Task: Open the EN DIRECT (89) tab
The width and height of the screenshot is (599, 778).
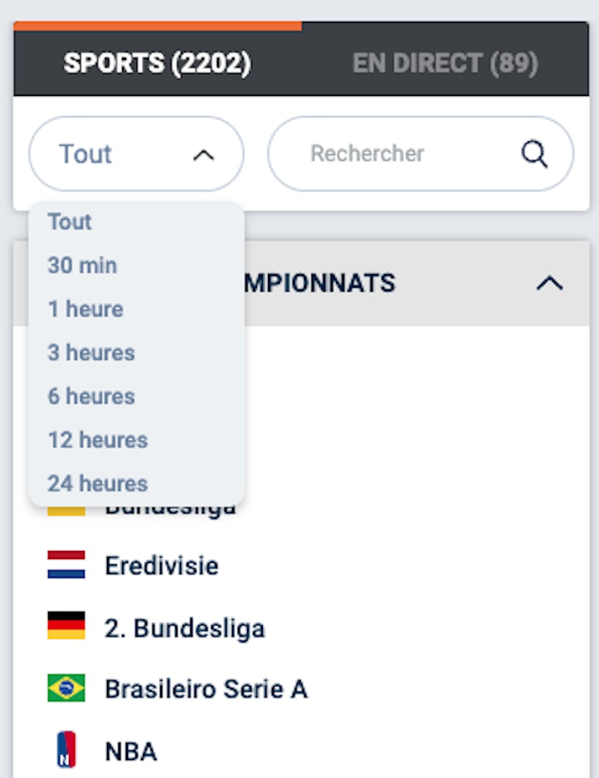Action: [x=446, y=64]
